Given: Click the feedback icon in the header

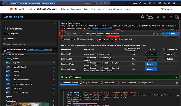Looking at the screenshot, I should click(171, 17).
